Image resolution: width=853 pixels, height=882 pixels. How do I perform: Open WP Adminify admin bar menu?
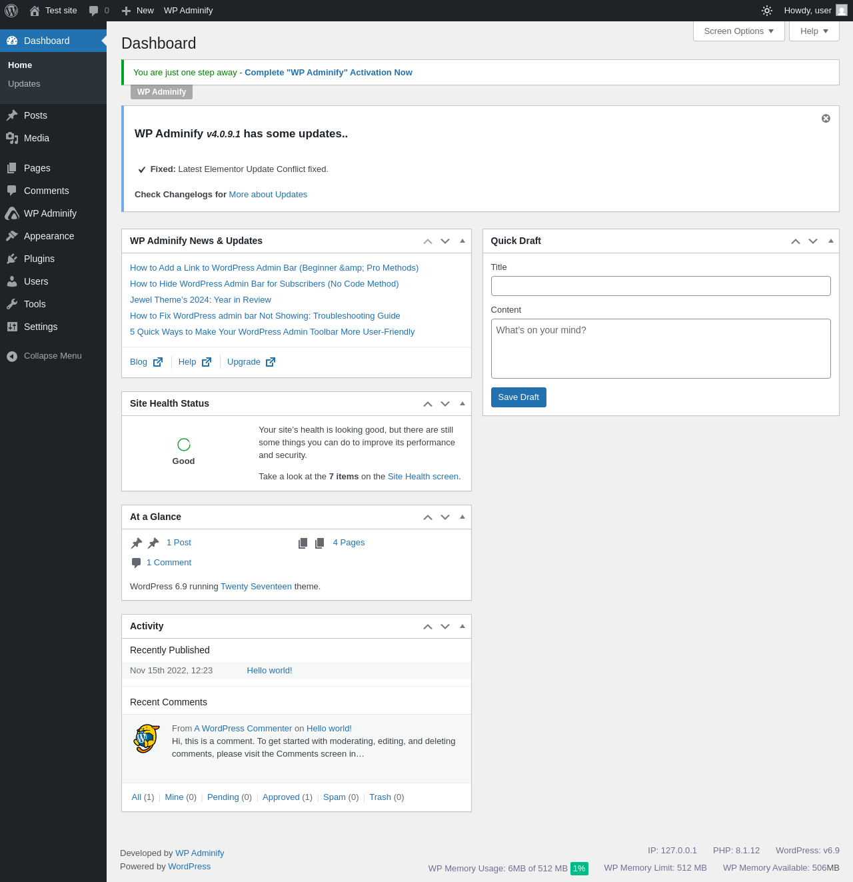coord(189,11)
